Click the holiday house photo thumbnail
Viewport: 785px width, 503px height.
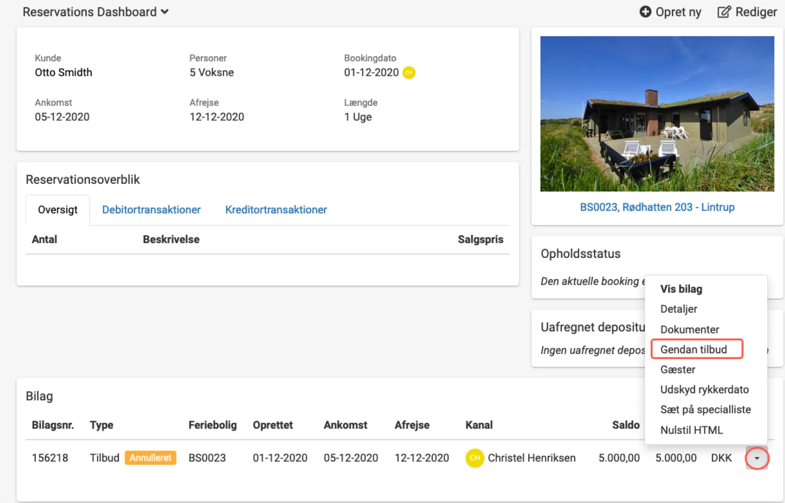pyautogui.click(x=657, y=114)
